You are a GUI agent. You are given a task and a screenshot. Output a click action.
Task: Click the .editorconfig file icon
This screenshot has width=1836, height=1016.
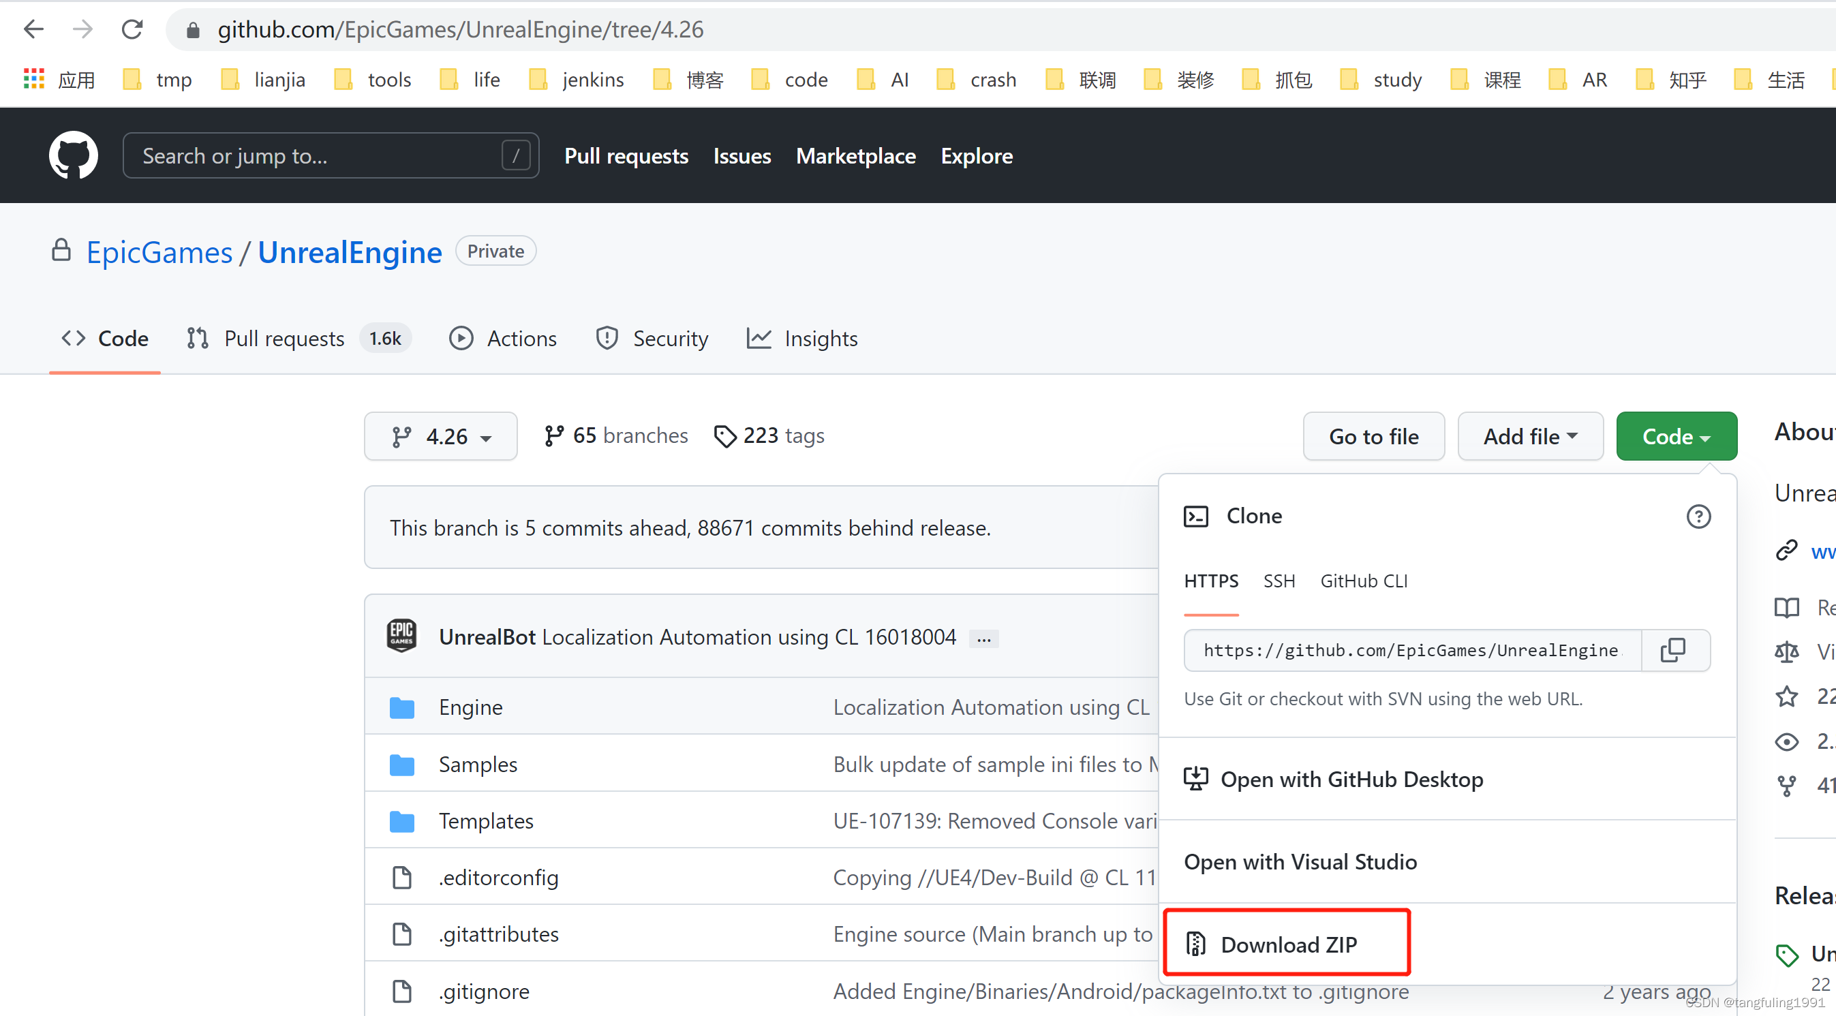coord(402,878)
